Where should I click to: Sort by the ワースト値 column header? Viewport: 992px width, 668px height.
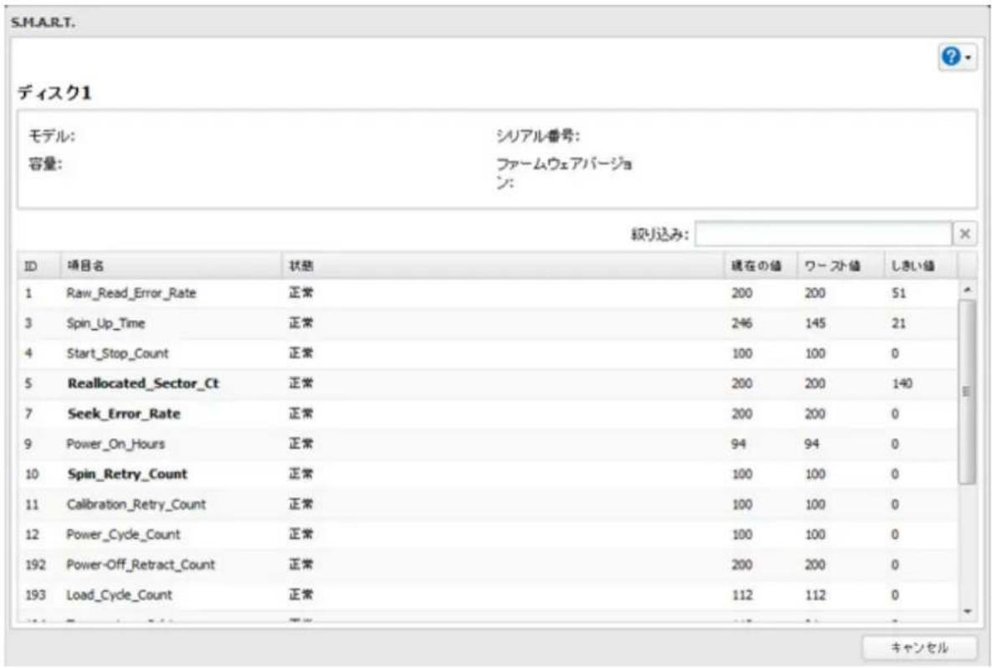tap(840, 265)
